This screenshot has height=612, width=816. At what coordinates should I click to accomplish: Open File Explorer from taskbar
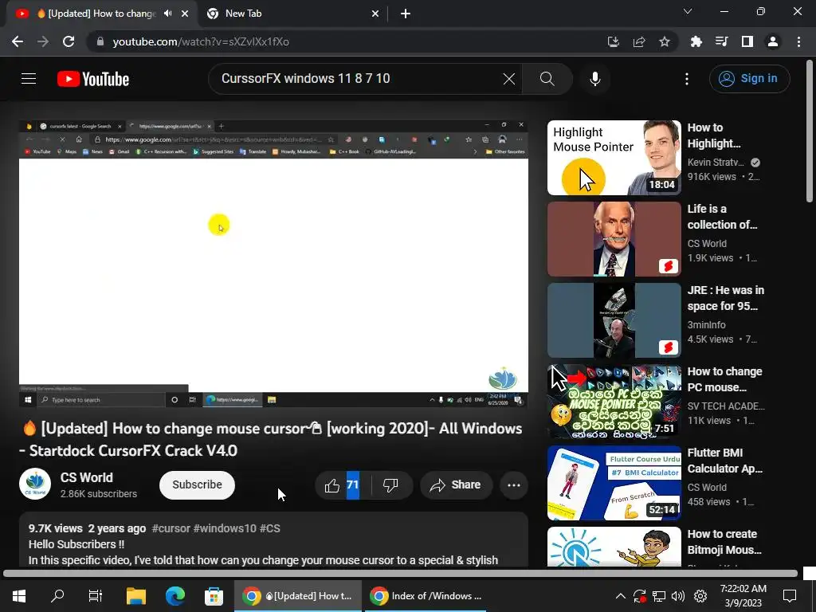pos(135,596)
